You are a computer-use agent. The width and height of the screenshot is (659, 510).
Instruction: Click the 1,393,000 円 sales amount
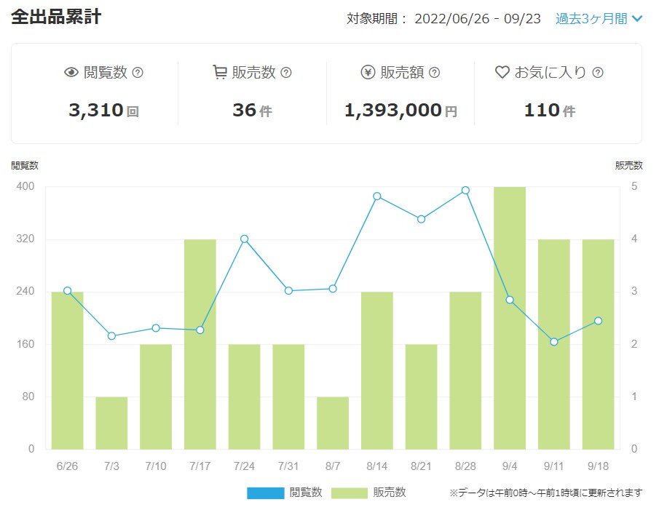click(400, 111)
